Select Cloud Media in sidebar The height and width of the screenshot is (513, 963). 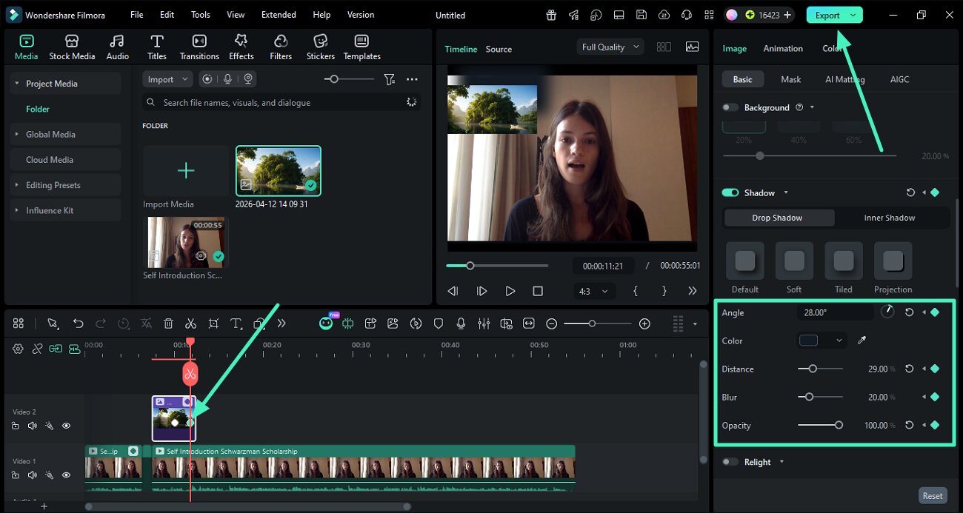click(x=49, y=160)
